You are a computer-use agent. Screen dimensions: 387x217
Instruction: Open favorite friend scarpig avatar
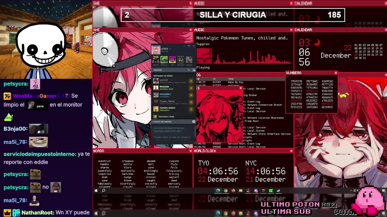[x=189, y=59]
